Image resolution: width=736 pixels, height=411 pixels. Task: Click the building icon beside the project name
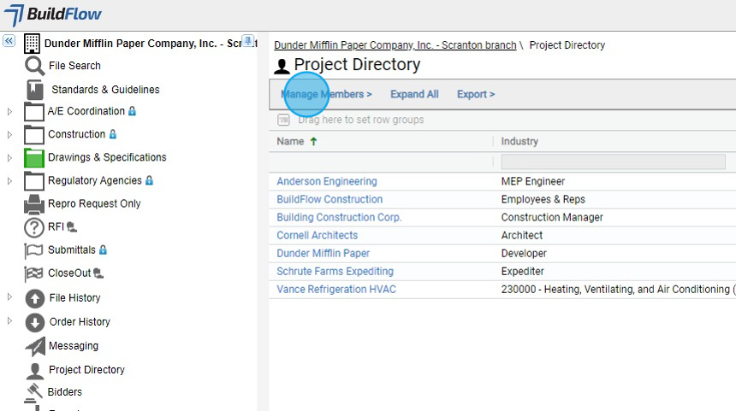pyautogui.click(x=32, y=43)
